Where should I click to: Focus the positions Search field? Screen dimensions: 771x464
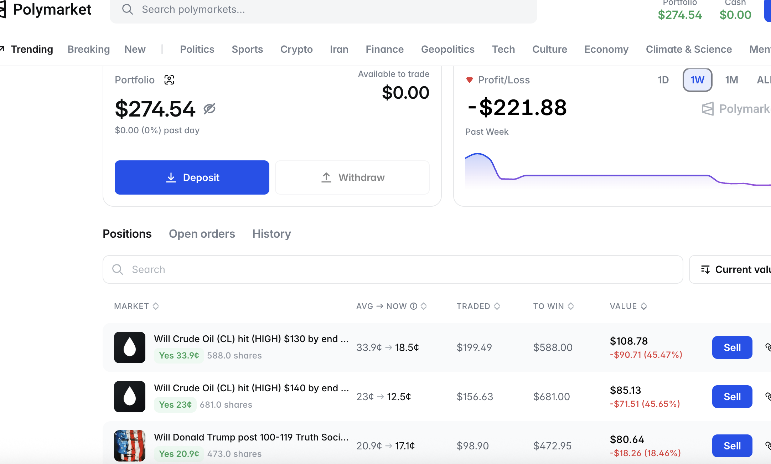point(393,269)
